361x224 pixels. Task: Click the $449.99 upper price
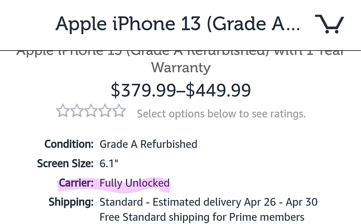coord(218,90)
